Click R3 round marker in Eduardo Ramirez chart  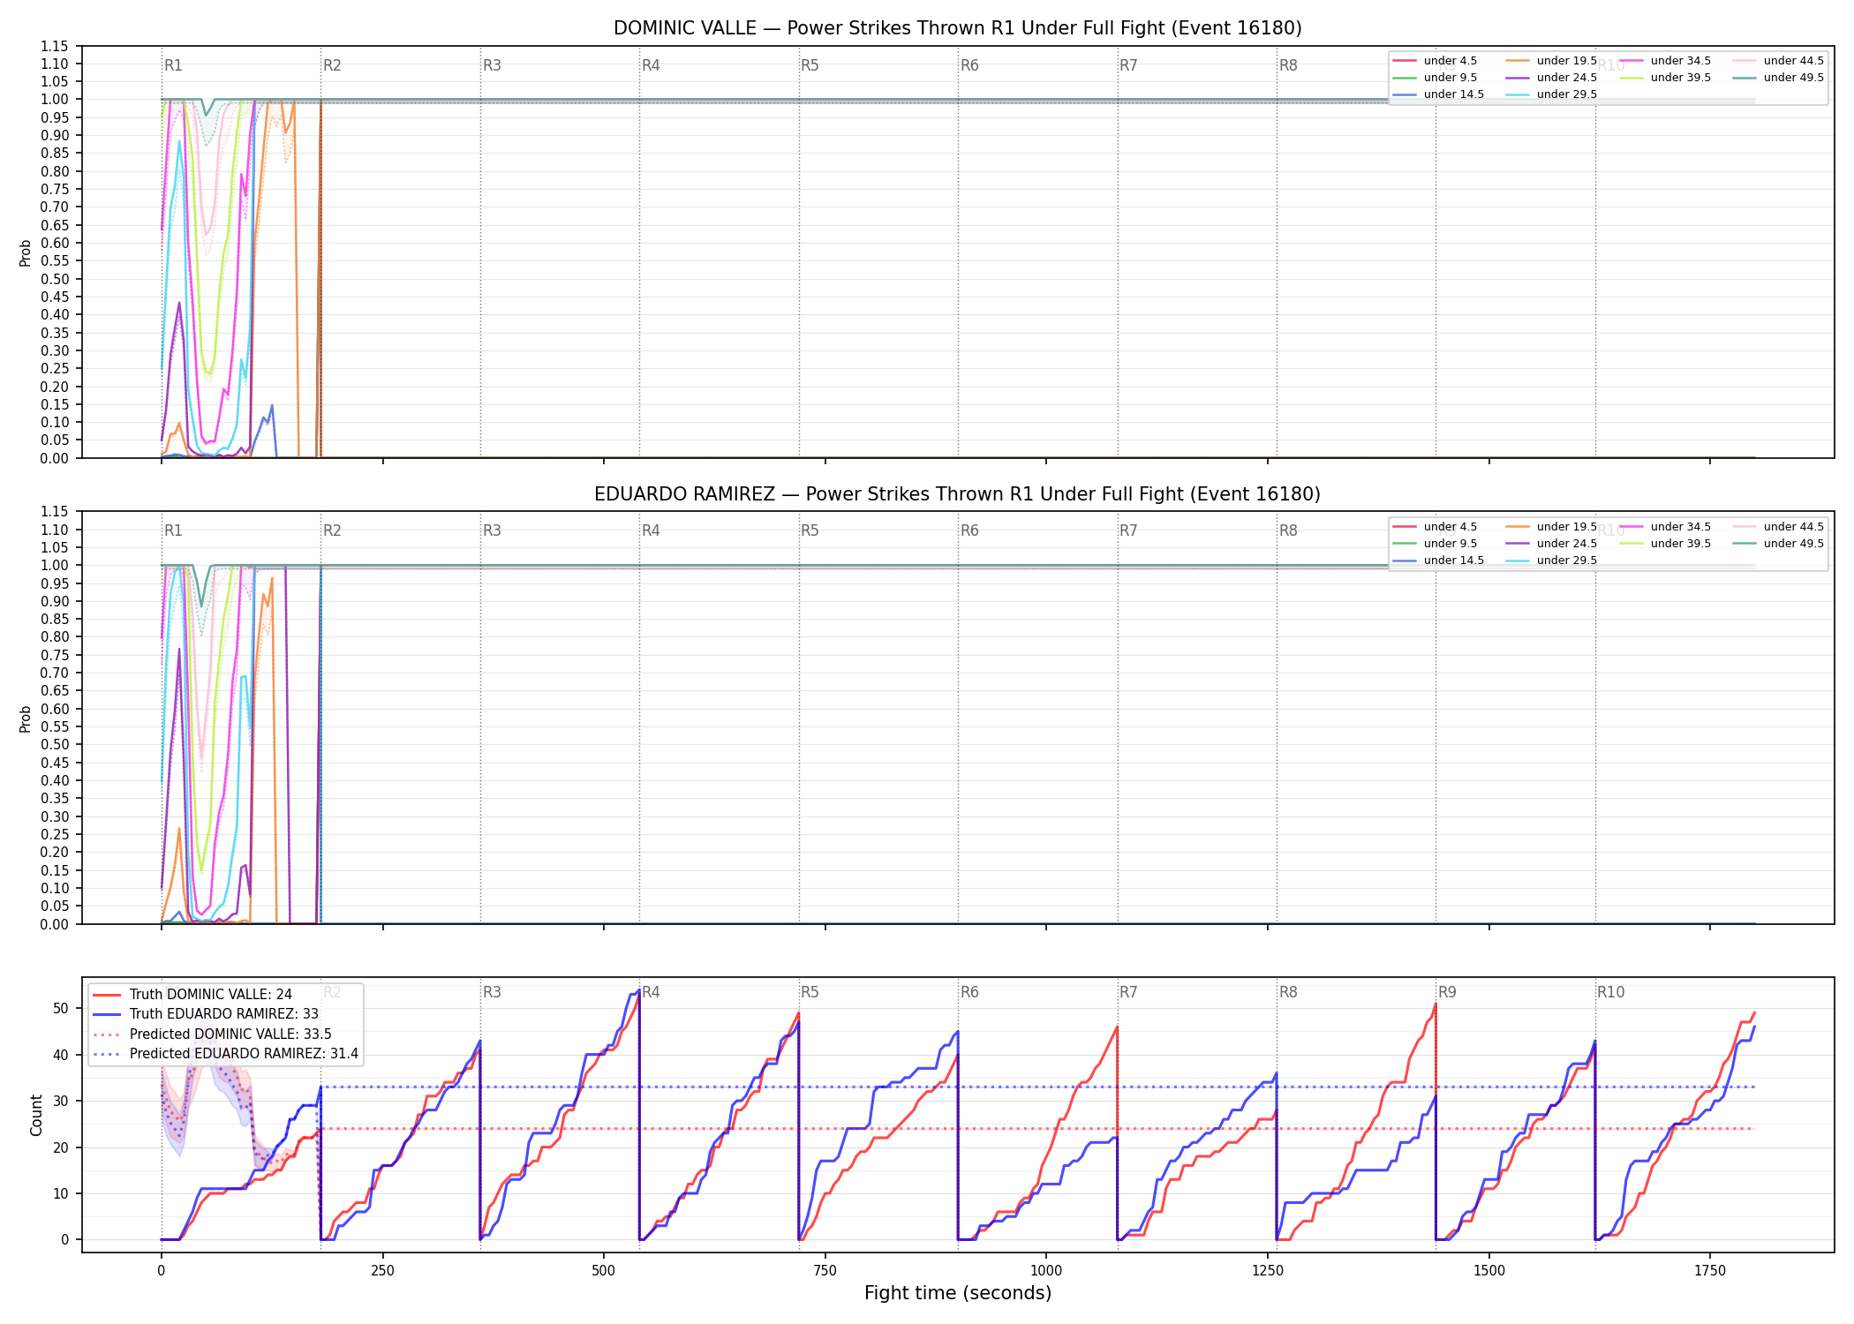click(492, 530)
